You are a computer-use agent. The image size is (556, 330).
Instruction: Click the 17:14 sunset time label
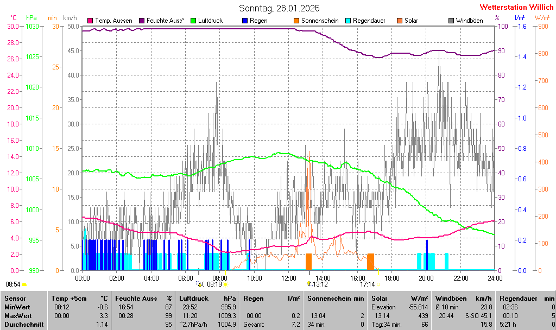(x=368, y=284)
